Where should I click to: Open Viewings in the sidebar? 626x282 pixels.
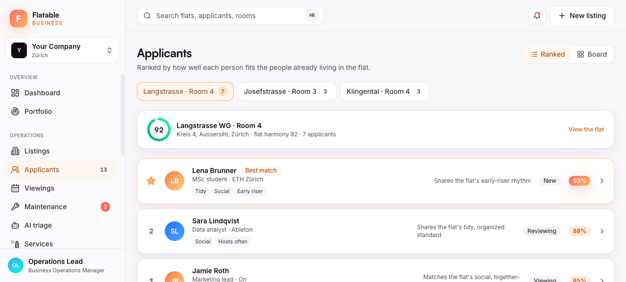coord(61,188)
